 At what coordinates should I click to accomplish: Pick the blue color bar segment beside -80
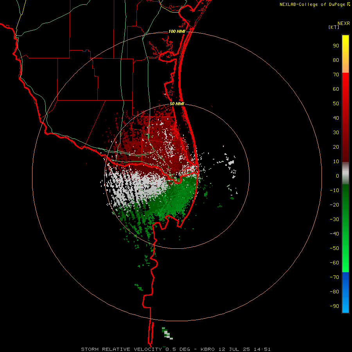pos(345,292)
